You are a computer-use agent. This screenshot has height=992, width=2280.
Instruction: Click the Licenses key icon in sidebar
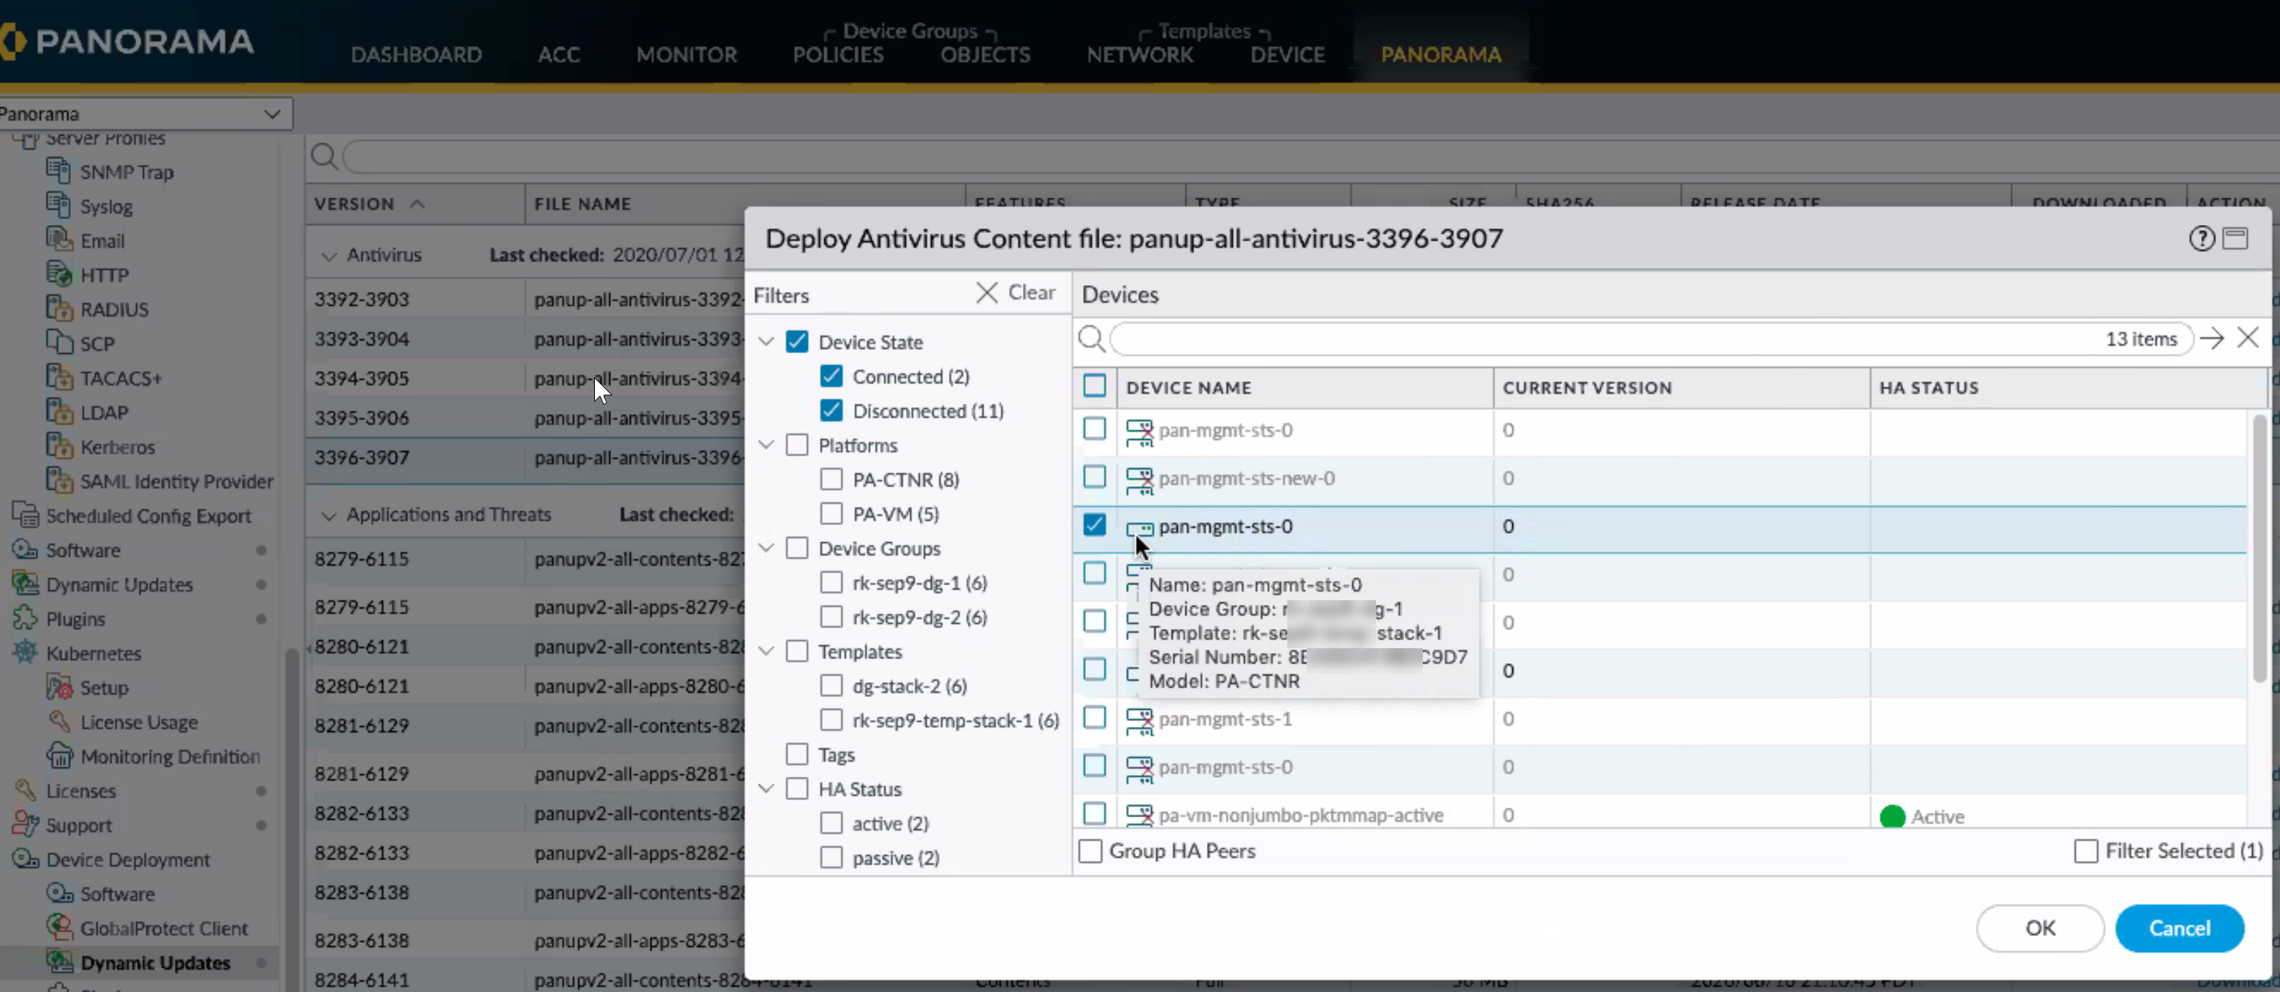[25, 789]
